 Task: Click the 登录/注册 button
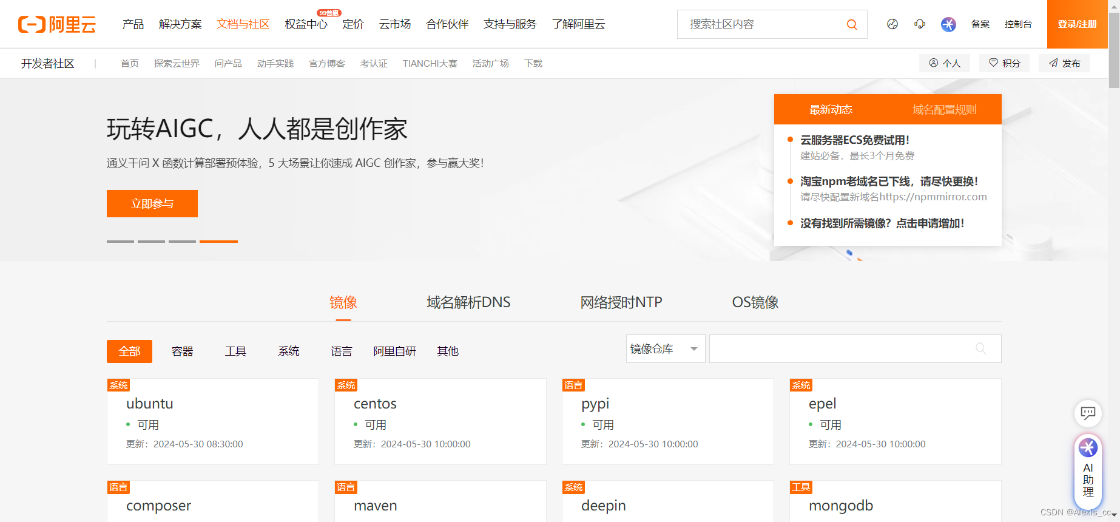tap(1077, 24)
